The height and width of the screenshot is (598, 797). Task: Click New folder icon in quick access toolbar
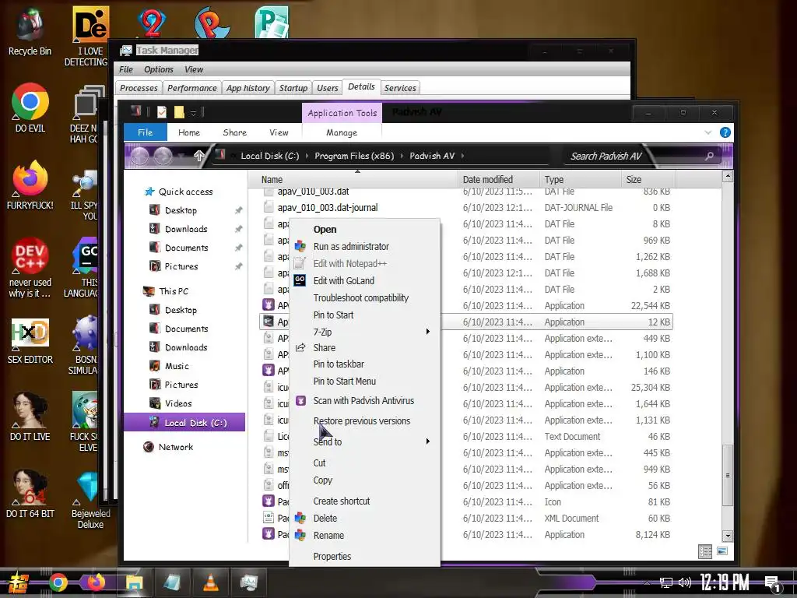coord(179,112)
